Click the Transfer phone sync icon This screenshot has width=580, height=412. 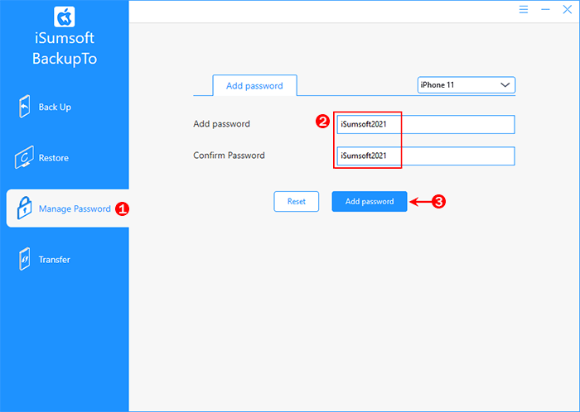[24, 259]
